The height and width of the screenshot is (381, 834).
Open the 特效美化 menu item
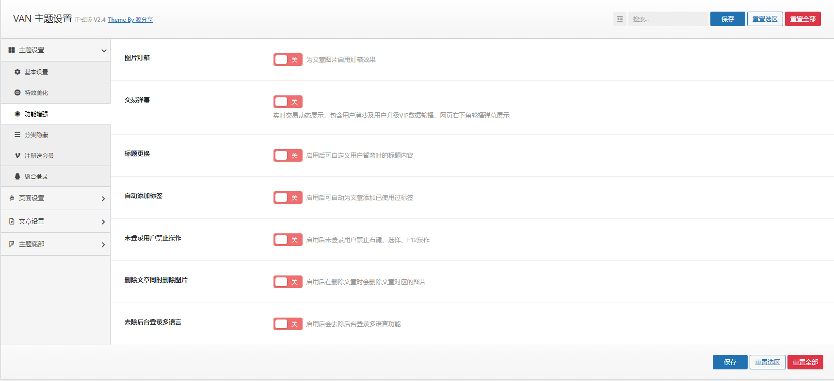pyautogui.click(x=56, y=92)
